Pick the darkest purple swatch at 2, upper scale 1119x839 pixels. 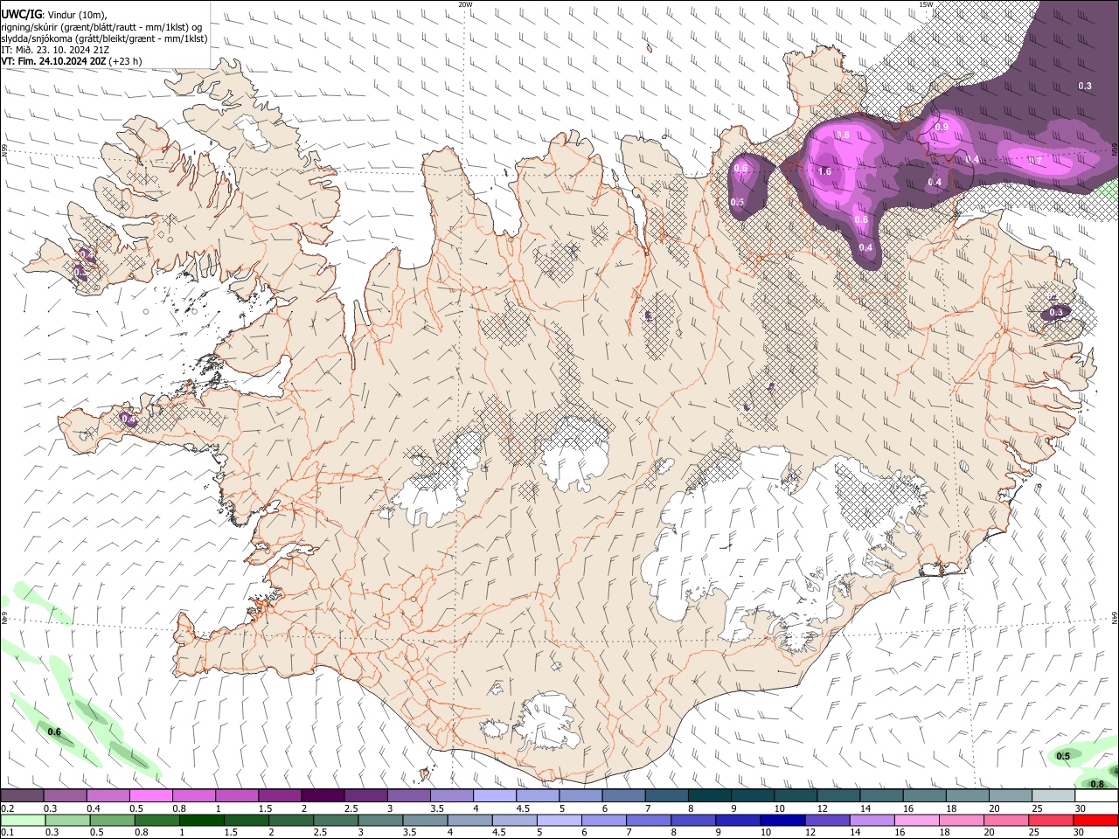[x=323, y=796]
